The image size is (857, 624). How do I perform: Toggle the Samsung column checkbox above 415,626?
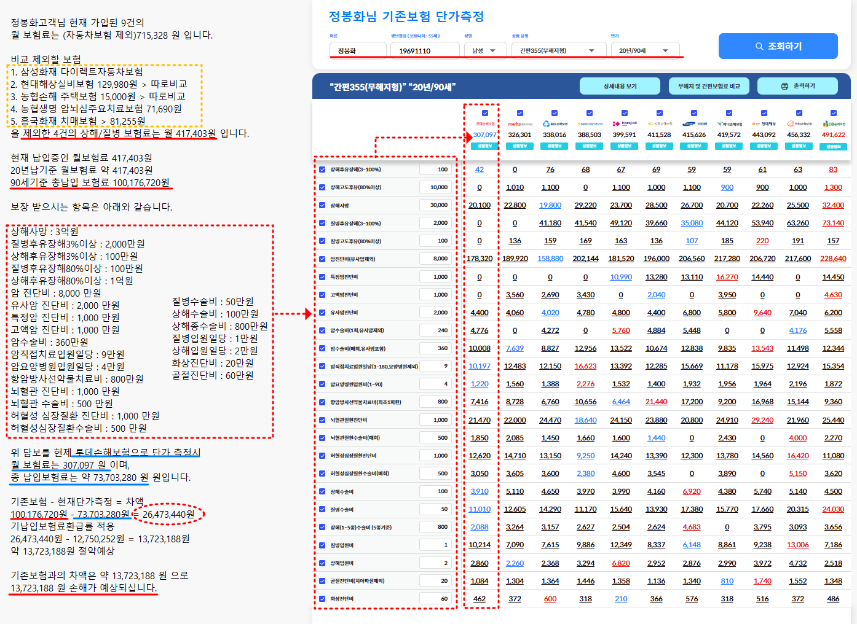click(x=694, y=113)
